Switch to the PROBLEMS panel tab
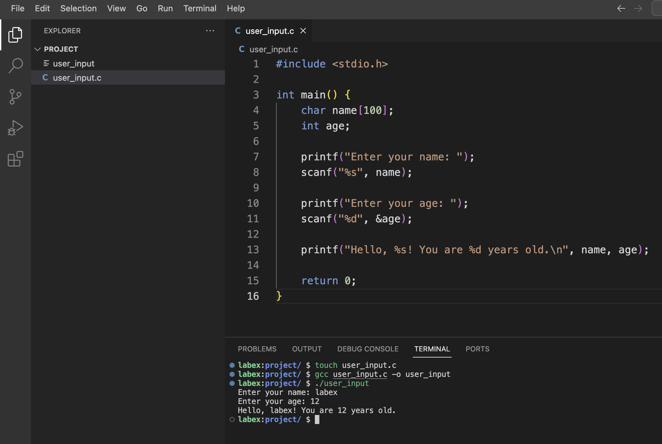662x444 pixels. click(x=257, y=349)
